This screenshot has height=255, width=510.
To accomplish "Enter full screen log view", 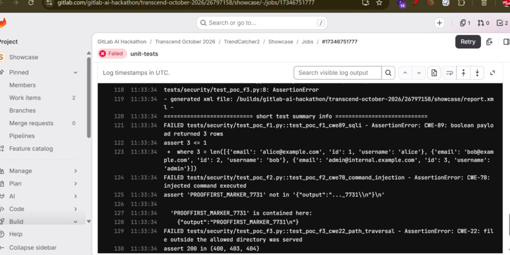I will click(x=492, y=73).
